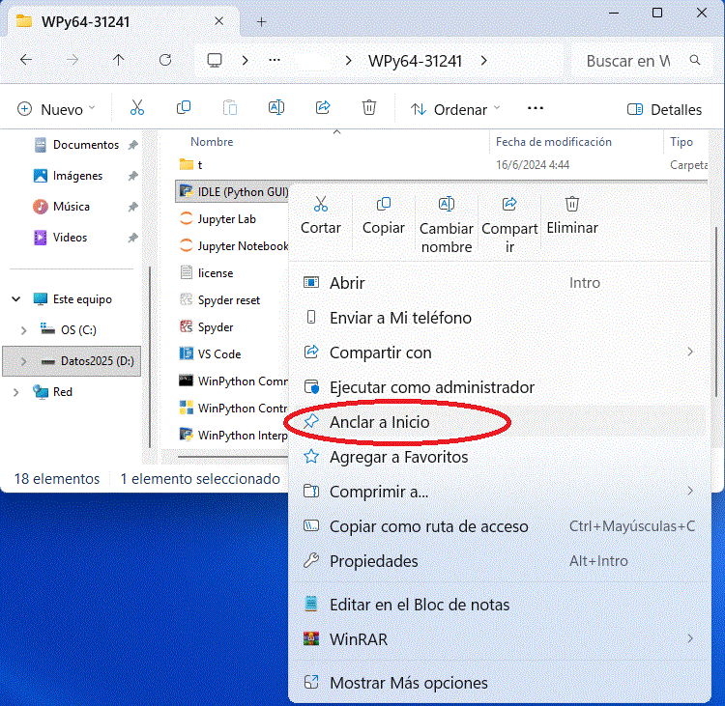Select WinPython Command Prompt file
Screen dimensions: 725x706
point(233,381)
